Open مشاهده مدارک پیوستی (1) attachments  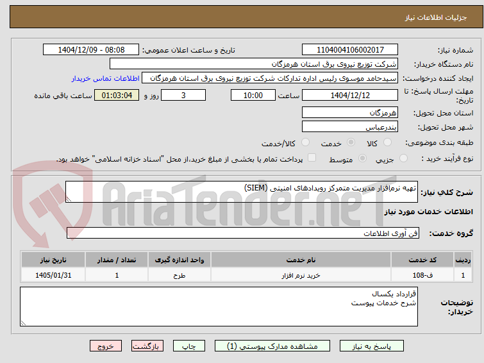click(x=272, y=346)
